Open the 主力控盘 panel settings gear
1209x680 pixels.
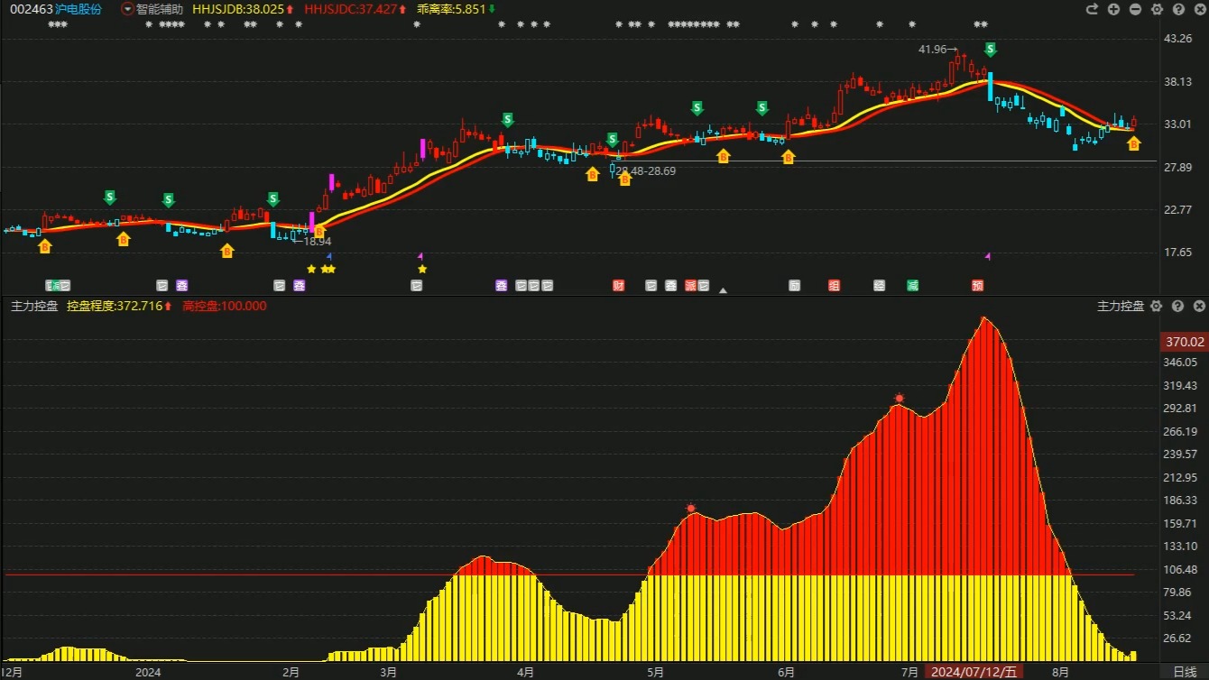coord(1157,307)
